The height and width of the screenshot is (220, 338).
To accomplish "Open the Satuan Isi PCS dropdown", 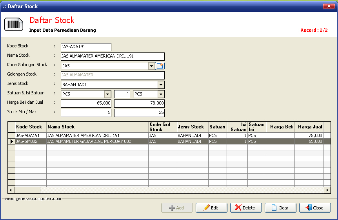I will [x=161, y=94].
